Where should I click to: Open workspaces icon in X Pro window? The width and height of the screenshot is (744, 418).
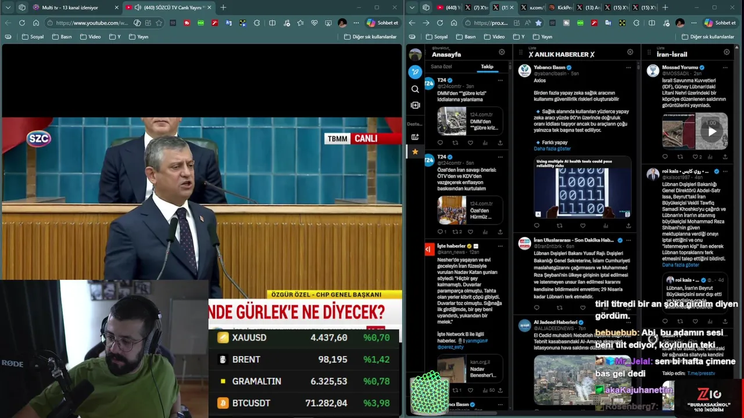(426, 8)
